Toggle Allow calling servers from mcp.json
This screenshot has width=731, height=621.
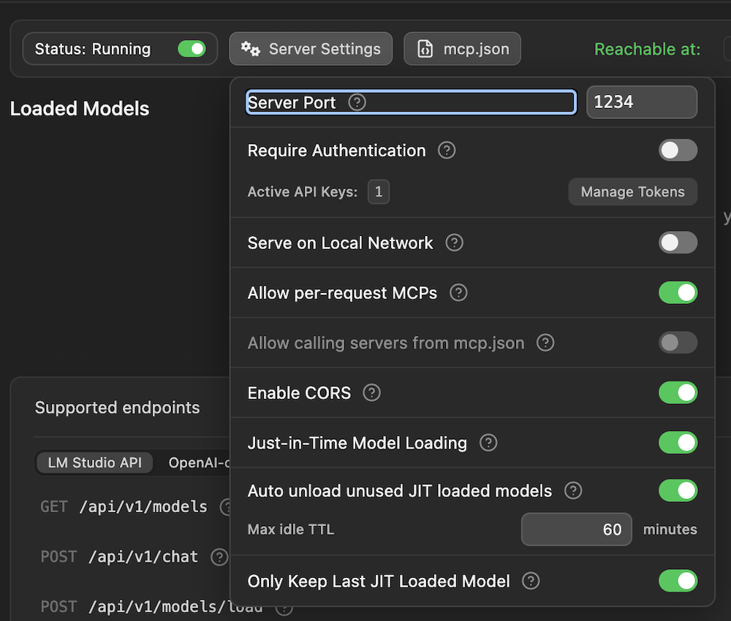(x=678, y=343)
